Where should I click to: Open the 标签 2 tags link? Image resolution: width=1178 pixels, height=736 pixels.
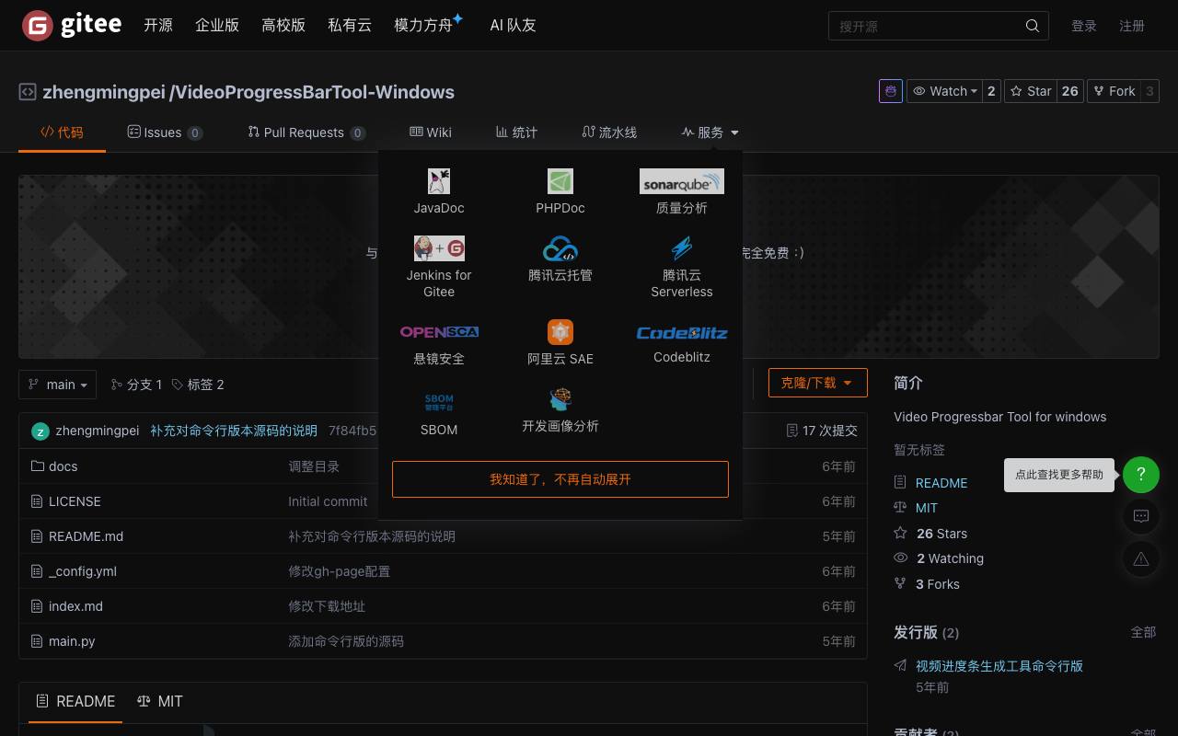point(197,385)
